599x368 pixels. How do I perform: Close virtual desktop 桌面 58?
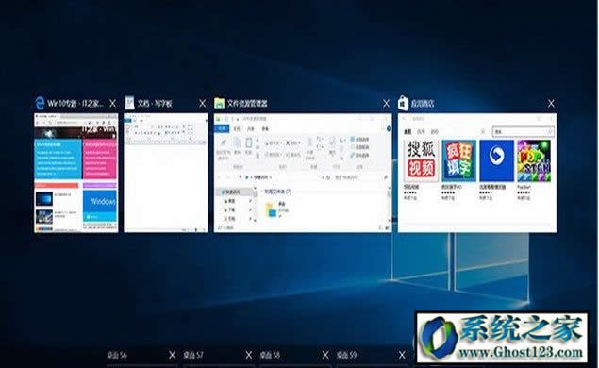(325, 355)
